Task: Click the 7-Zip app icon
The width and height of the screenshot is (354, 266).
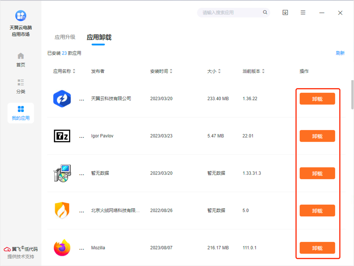Action: tap(62, 136)
